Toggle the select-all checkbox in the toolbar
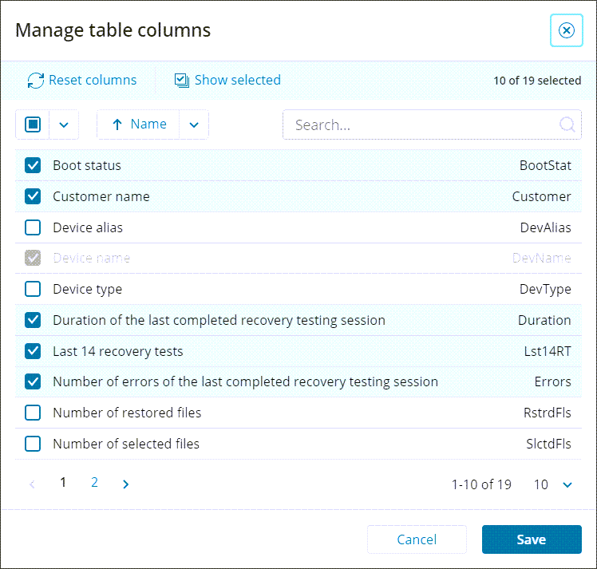The image size is (597, 569). point(33,124)
